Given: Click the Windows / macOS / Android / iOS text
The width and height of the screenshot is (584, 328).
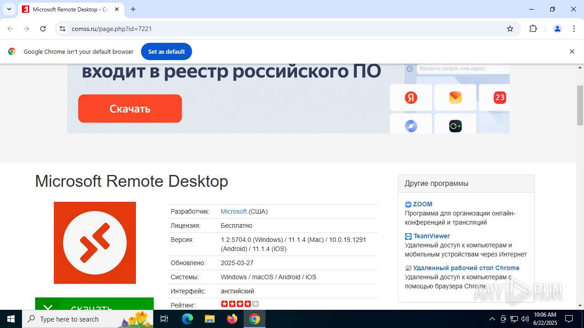Looking at the screenshot, I should click(x=268, y=277).
